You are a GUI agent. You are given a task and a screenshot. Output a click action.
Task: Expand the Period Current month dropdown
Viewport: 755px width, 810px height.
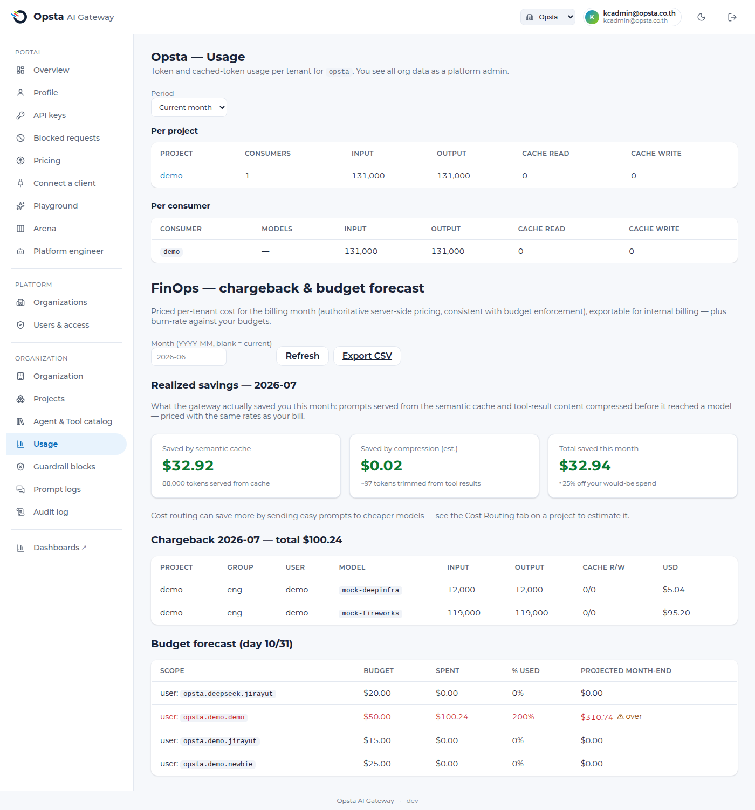[x=189, y=107]
